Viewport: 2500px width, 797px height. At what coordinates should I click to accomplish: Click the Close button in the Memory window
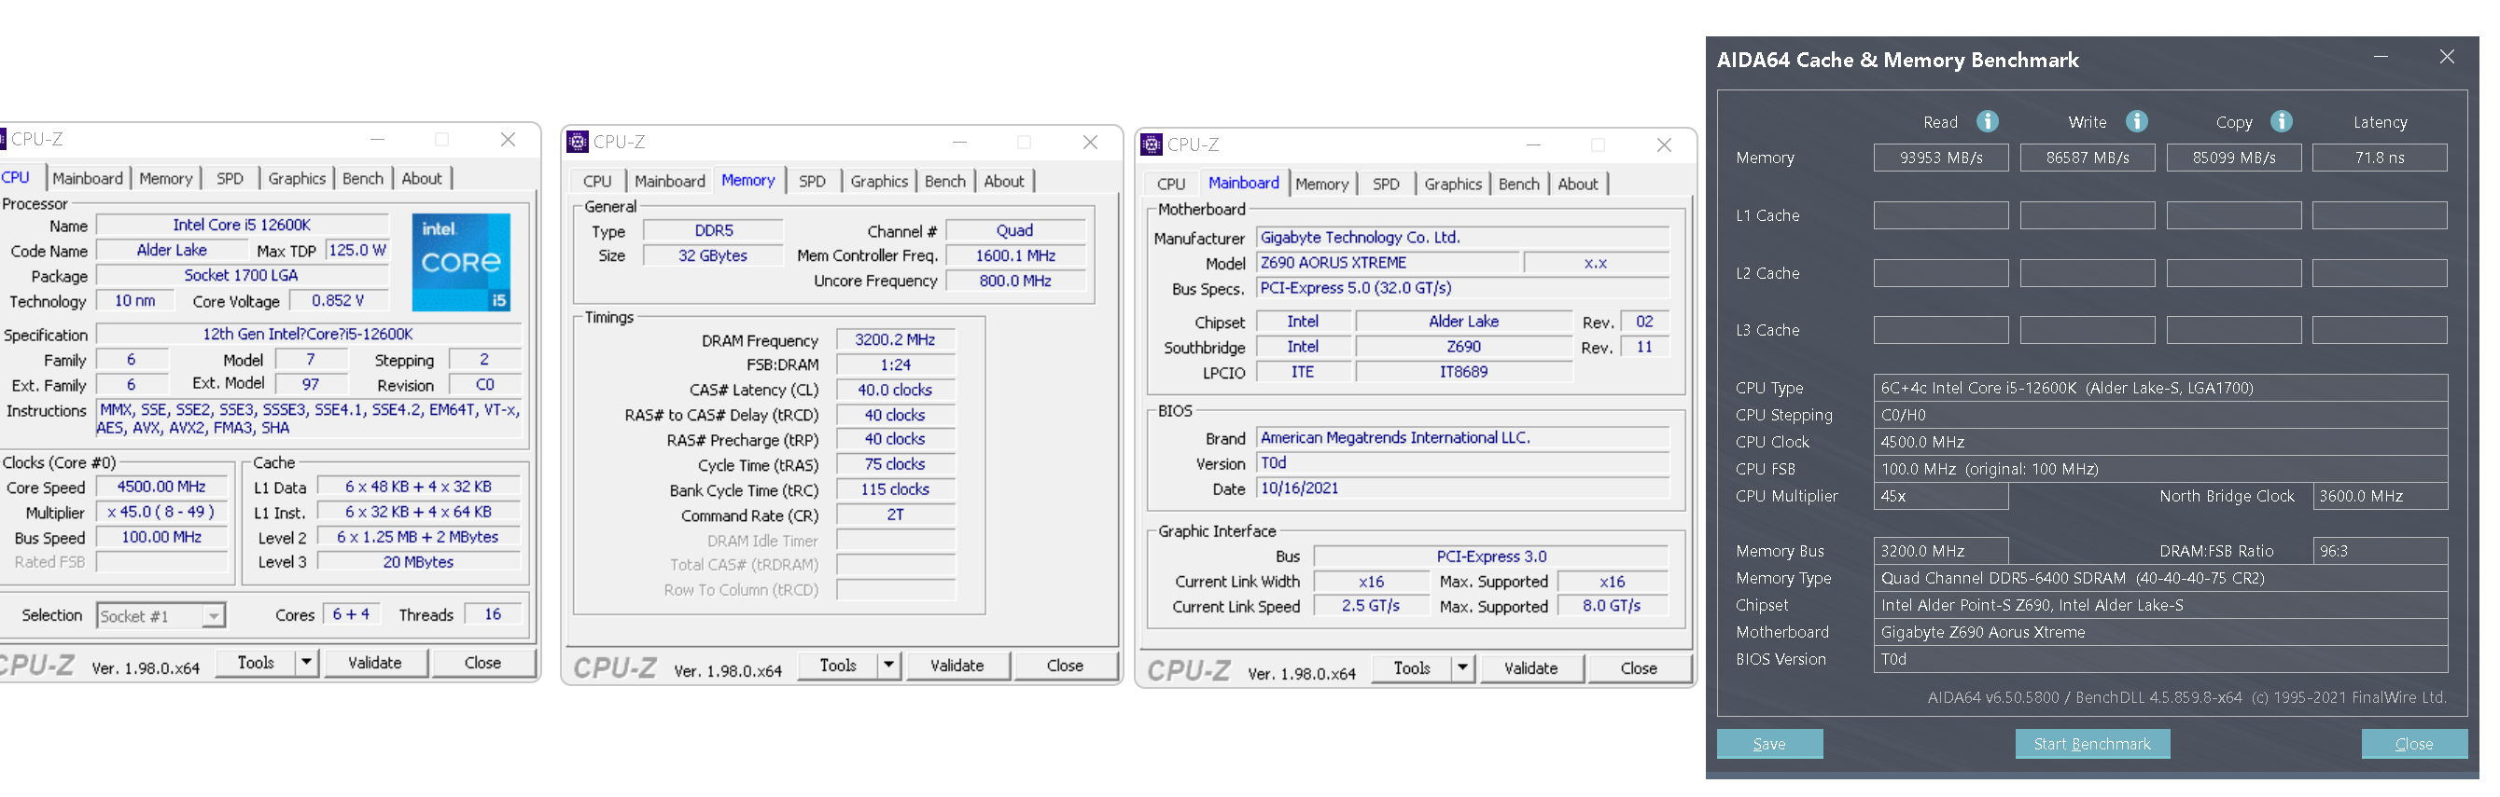pyautogui.click(x=1065, y=666)
